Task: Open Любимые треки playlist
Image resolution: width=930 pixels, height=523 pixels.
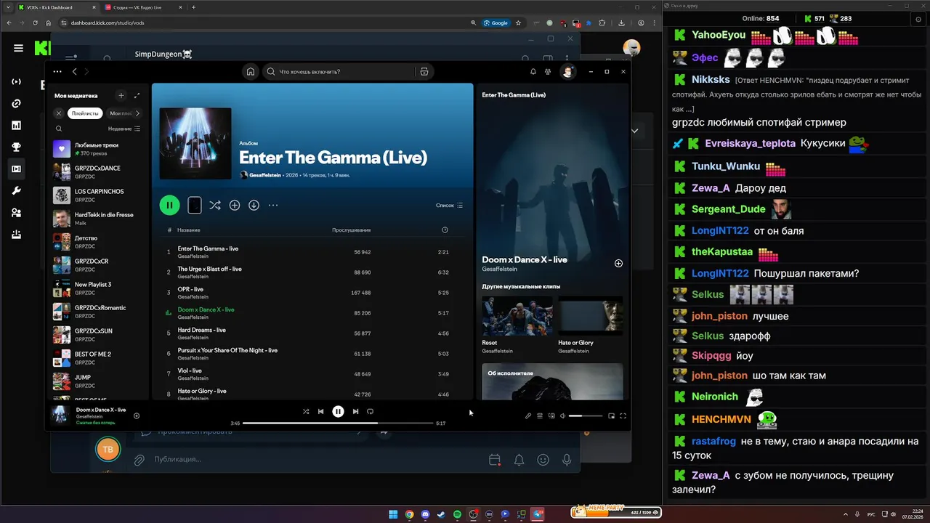Action: coord(98,149)
